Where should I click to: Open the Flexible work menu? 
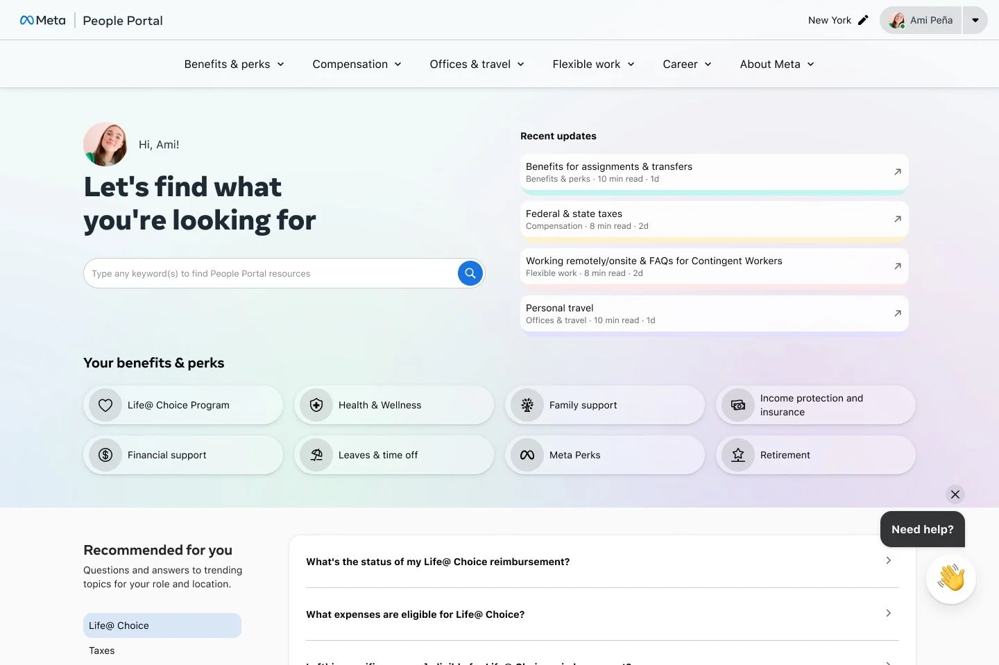pos(593,64)
